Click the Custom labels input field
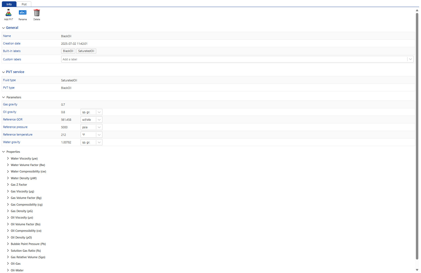The image size is (421, 273). tap(234, 59)
